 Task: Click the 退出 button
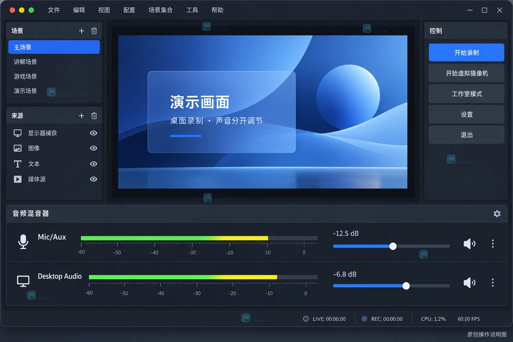[466, 135]
